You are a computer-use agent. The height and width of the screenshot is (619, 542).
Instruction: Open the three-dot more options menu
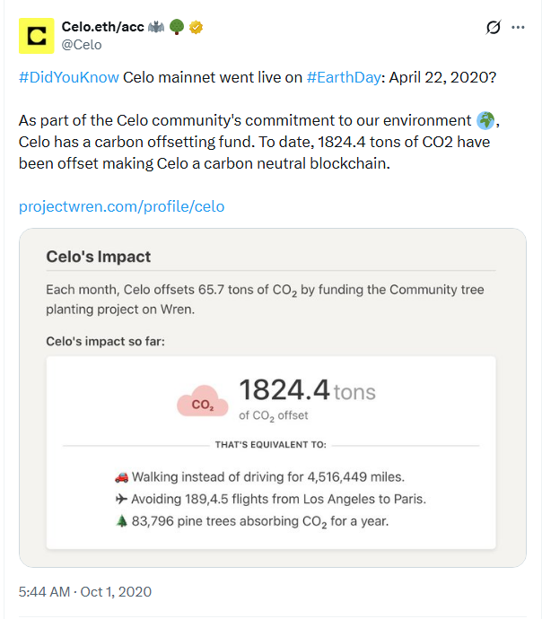pyautogui.click(x=518, y=28)
